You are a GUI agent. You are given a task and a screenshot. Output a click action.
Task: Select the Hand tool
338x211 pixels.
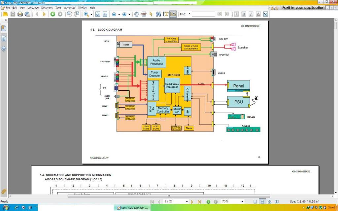pyautogui.click(x=136, y=14)
